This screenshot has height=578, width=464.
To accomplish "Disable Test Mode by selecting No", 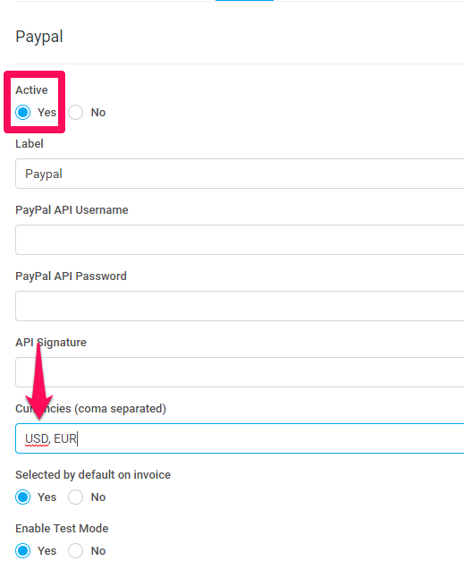I will (x=75, y=551).
